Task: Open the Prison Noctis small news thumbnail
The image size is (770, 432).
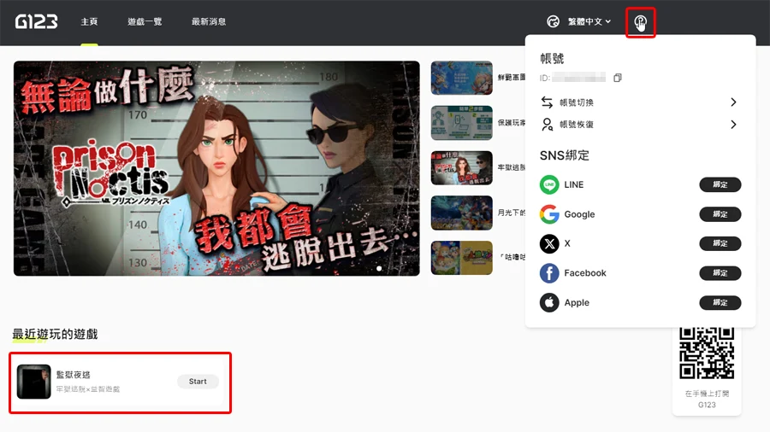Action: point(462,168)
